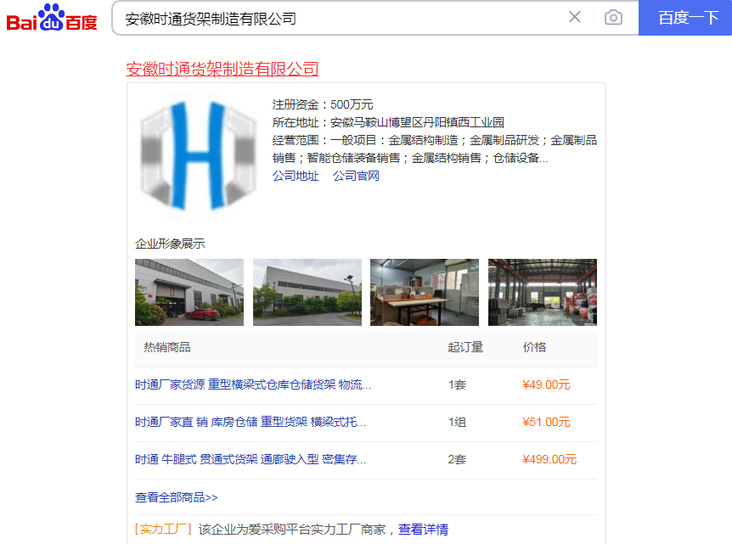This screenshot has width=732, height=544.
Task: Open product 牛腿式 贯通式货架 link
Action: [251, 459]
